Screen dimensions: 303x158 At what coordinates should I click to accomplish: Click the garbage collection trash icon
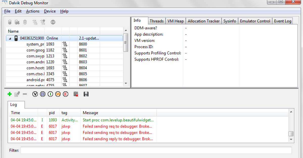[x=25, y=22]
